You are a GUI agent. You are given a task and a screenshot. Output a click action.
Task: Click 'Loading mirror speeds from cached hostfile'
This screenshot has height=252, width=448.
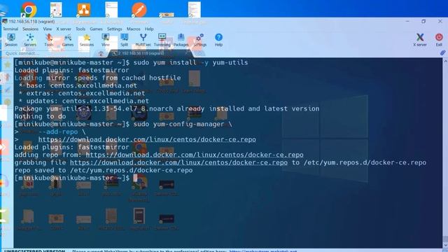(97, 78)
